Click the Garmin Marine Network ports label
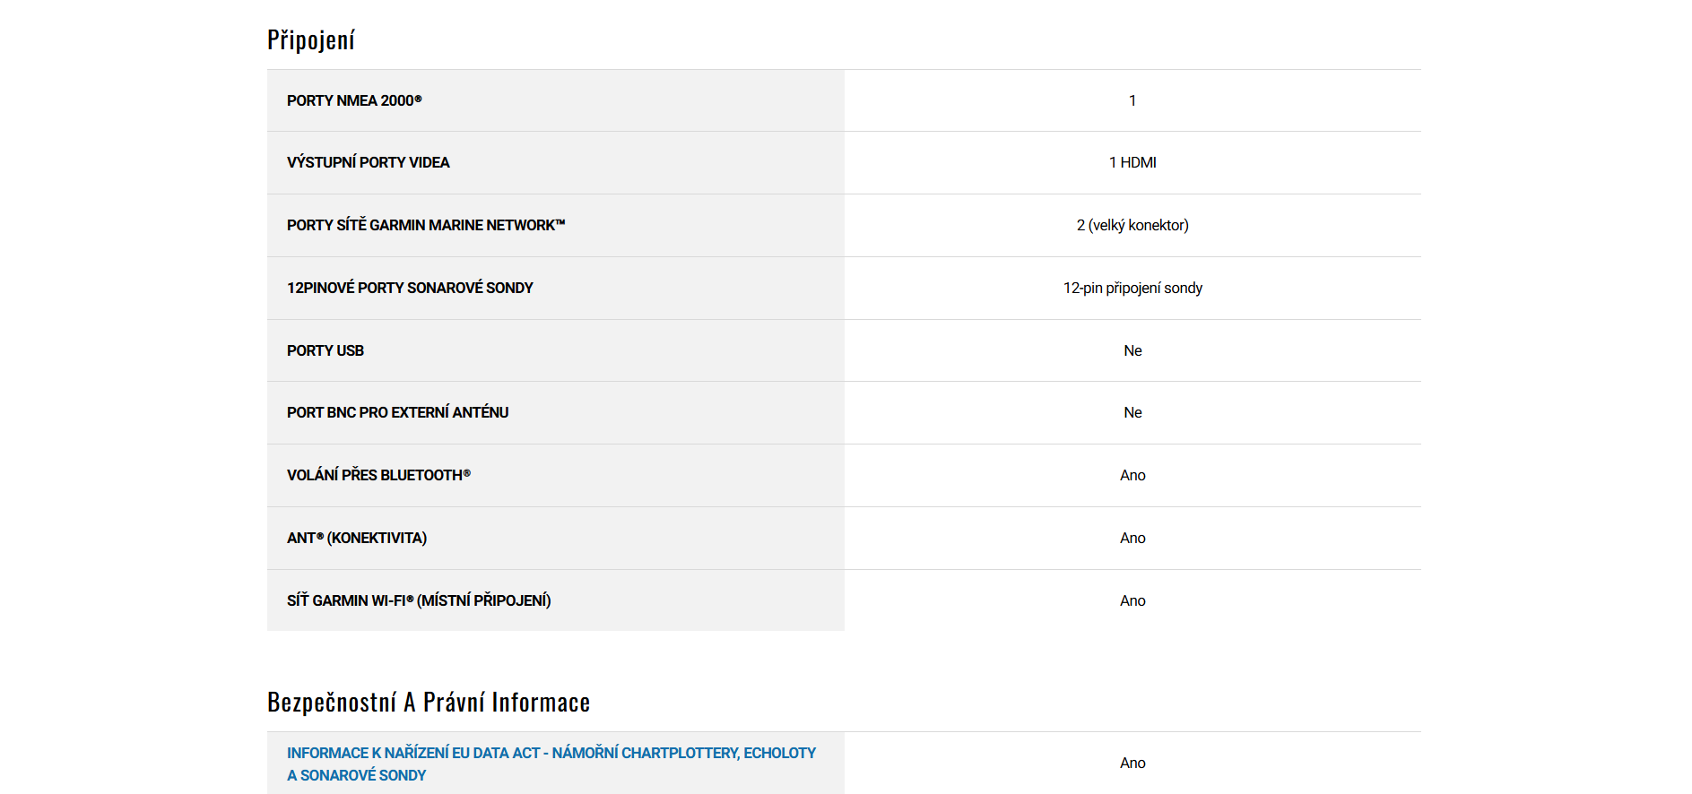 click(426, 225)
